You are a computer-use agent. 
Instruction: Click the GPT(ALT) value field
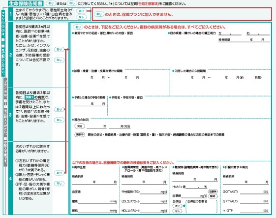(254, 201)
